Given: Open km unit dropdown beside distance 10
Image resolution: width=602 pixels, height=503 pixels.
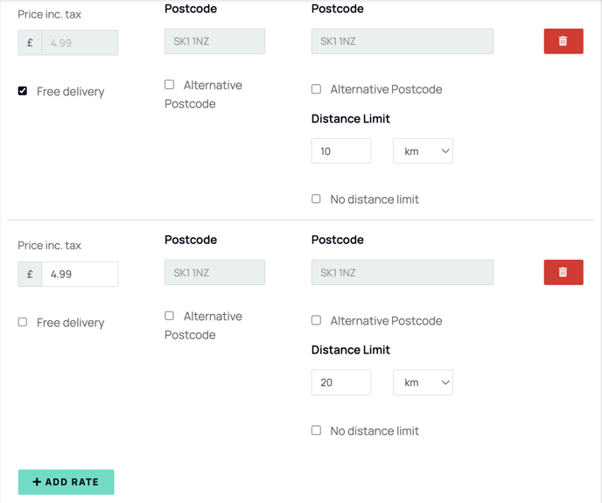Looking at the screenshot, I should tap(423, 150).
